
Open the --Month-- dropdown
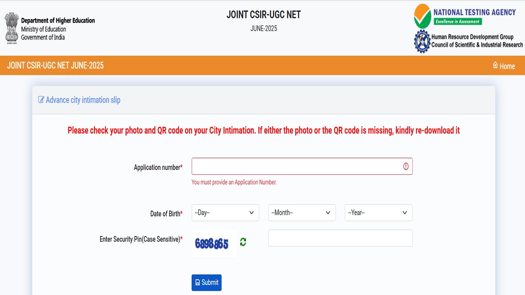(x=302, y=212)
